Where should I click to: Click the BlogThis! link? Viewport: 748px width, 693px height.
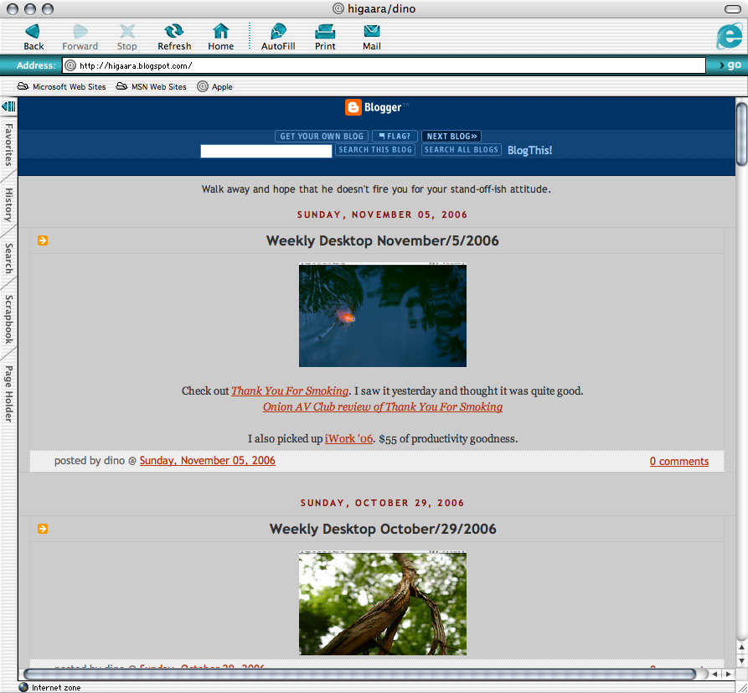click(x=529, y=150)
